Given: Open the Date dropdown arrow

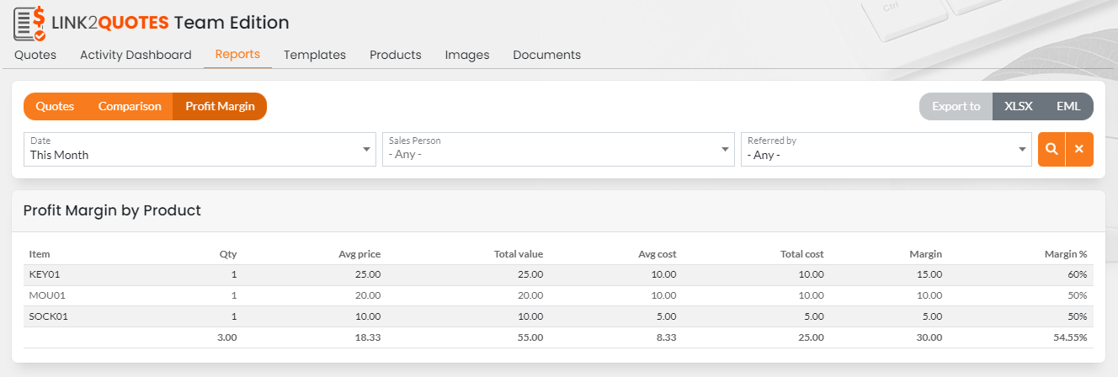Looking at the screenshot, I should 366,150.
